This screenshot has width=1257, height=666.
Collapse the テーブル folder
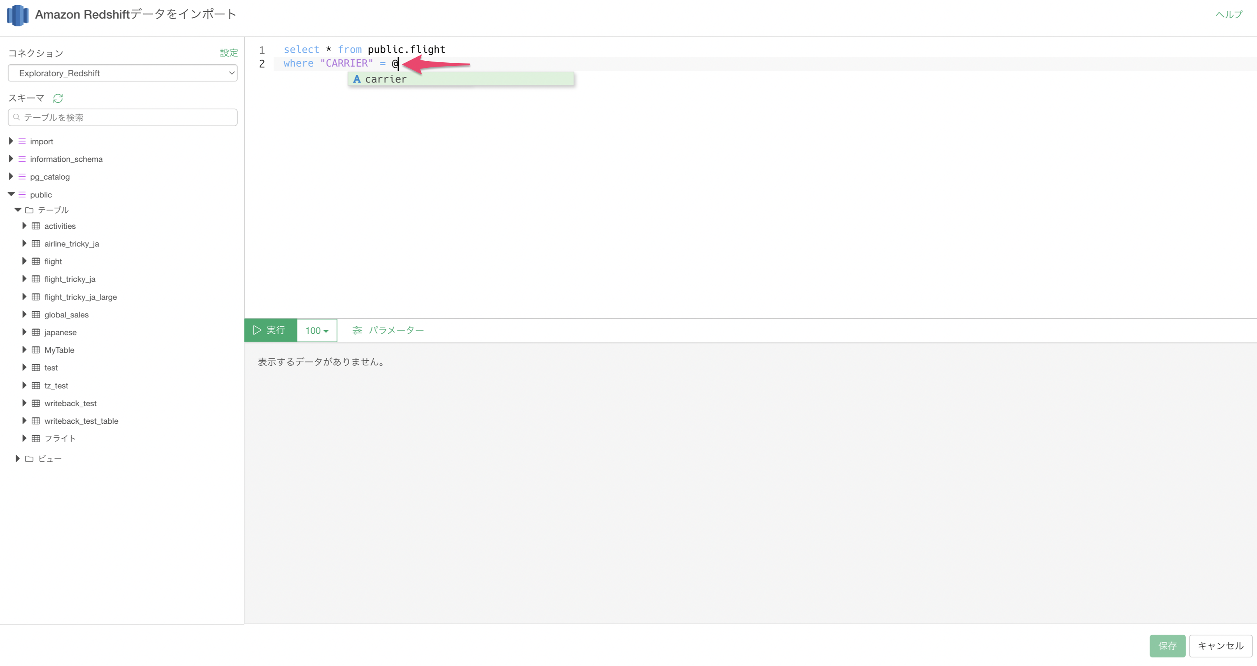[x=18, y=210]
